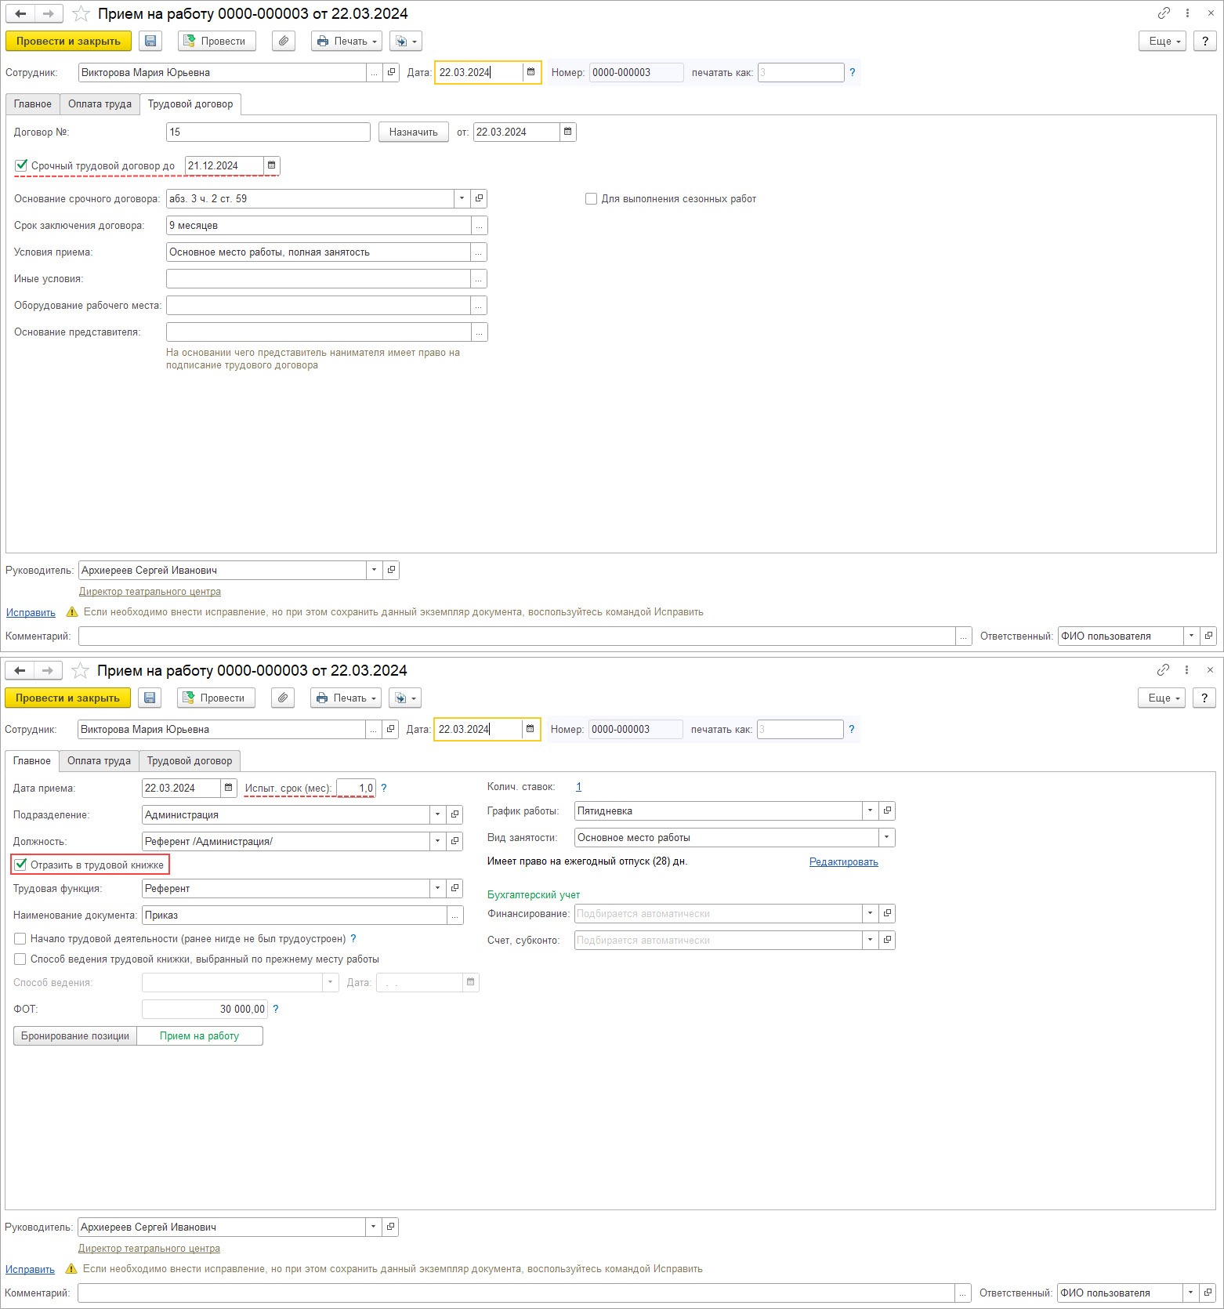This screenshot has width=1224, height=1309.
Task: Open Руководитель record icon in top window
Action: (391, 570)
